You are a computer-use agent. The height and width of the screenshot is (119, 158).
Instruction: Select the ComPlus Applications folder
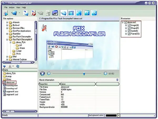pyautogui.click(x=22, y=31)
